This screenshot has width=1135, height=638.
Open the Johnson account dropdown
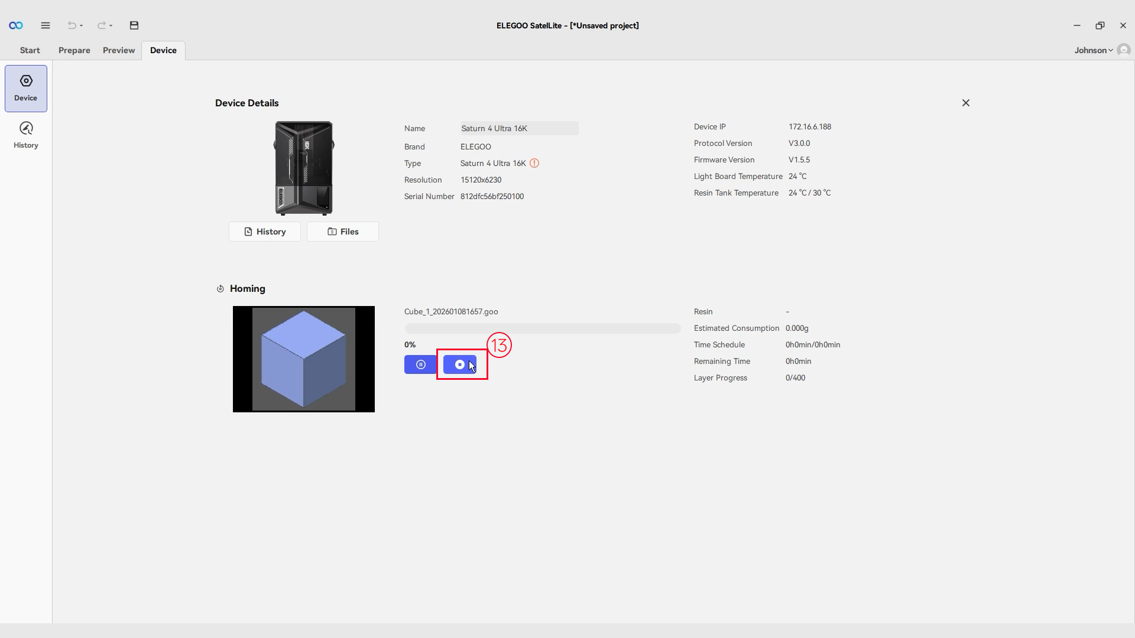[x=1094, y=50]
